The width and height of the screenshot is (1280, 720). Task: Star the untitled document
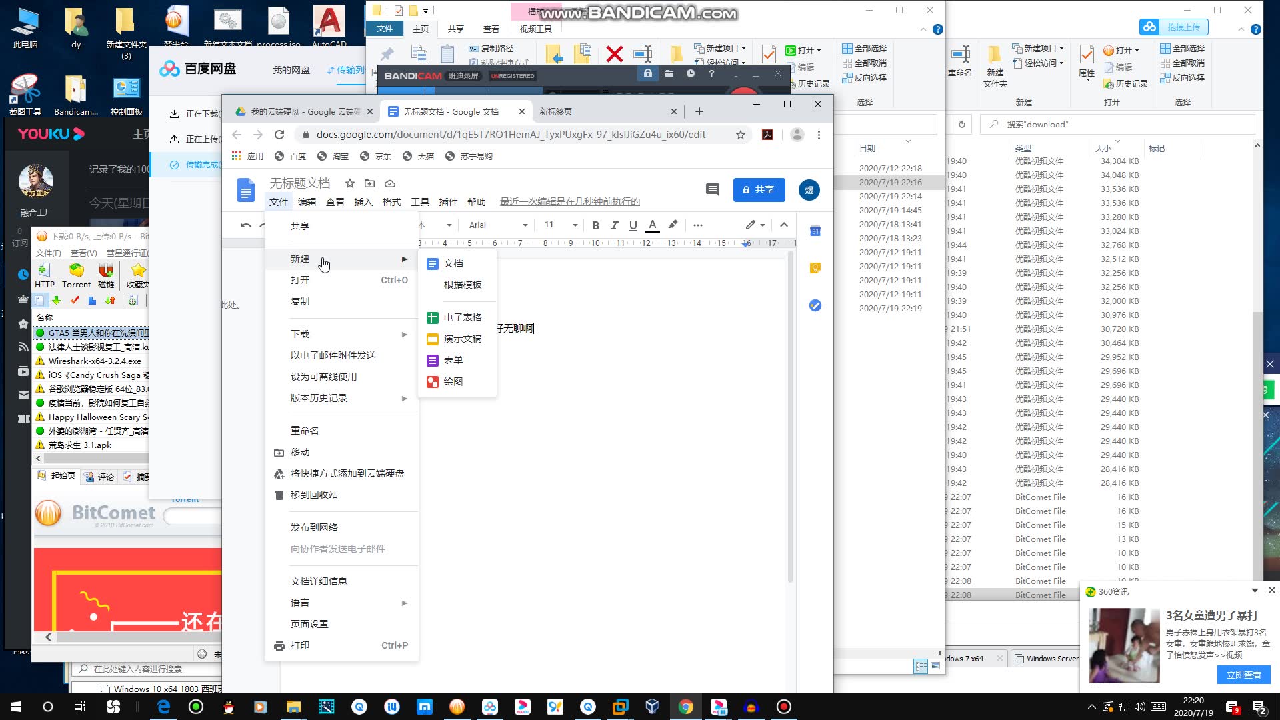pyautogui.click(x=350, y=183)
